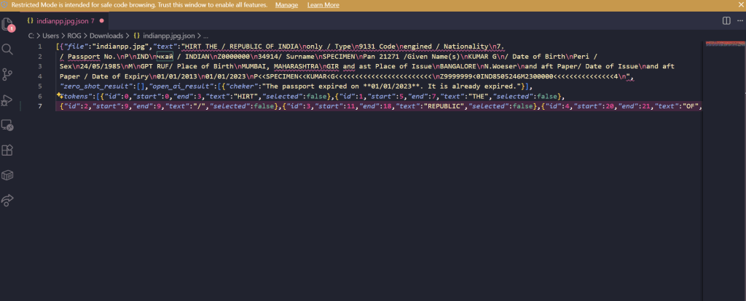
Task: Open the Remote Explorer view
Action: (x=9, y=125)
